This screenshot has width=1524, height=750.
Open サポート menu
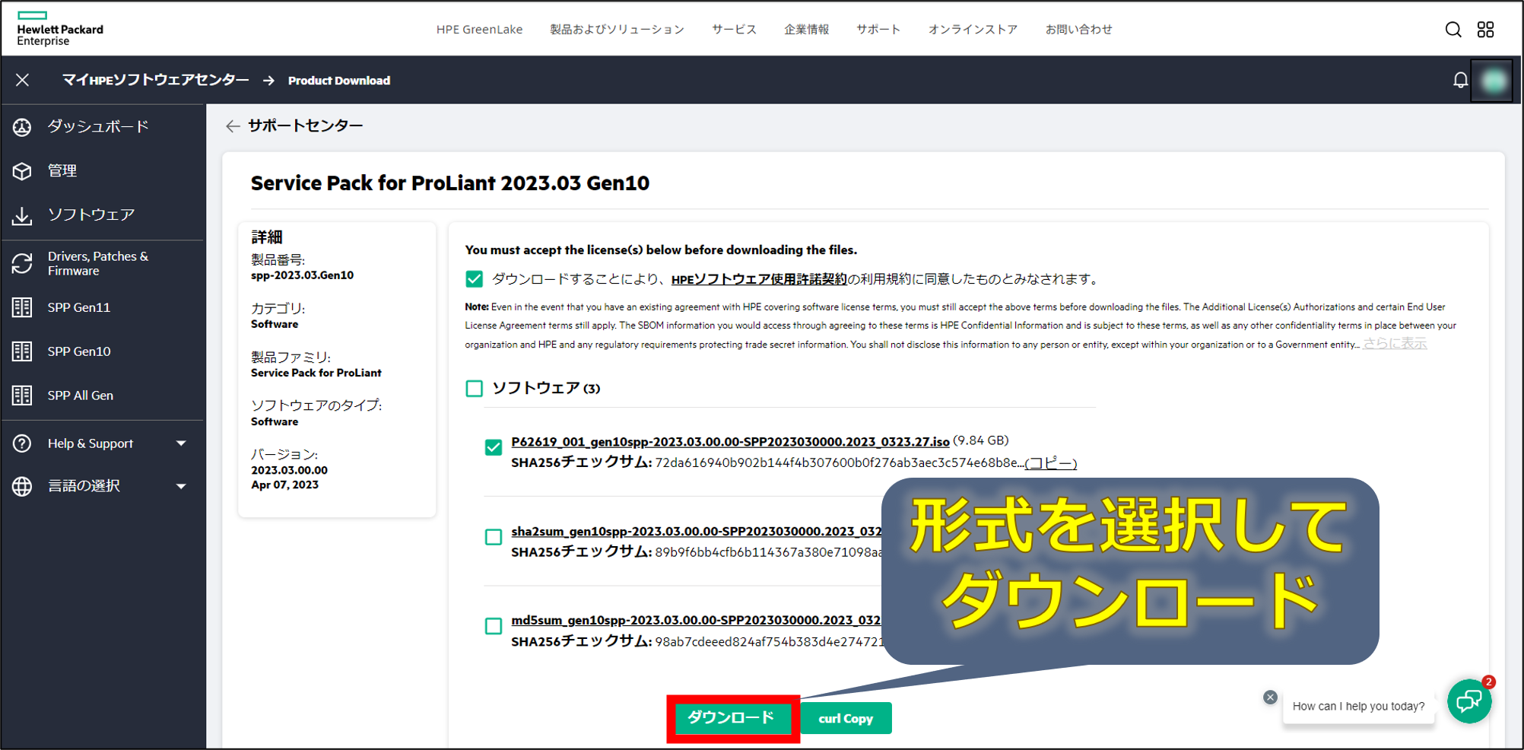point(878,30)
